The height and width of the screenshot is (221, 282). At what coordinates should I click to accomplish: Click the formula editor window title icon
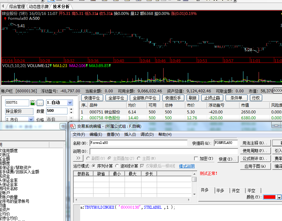(73, 126)
